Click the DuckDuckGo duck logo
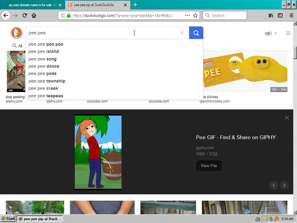 click(x=17, y=33)
